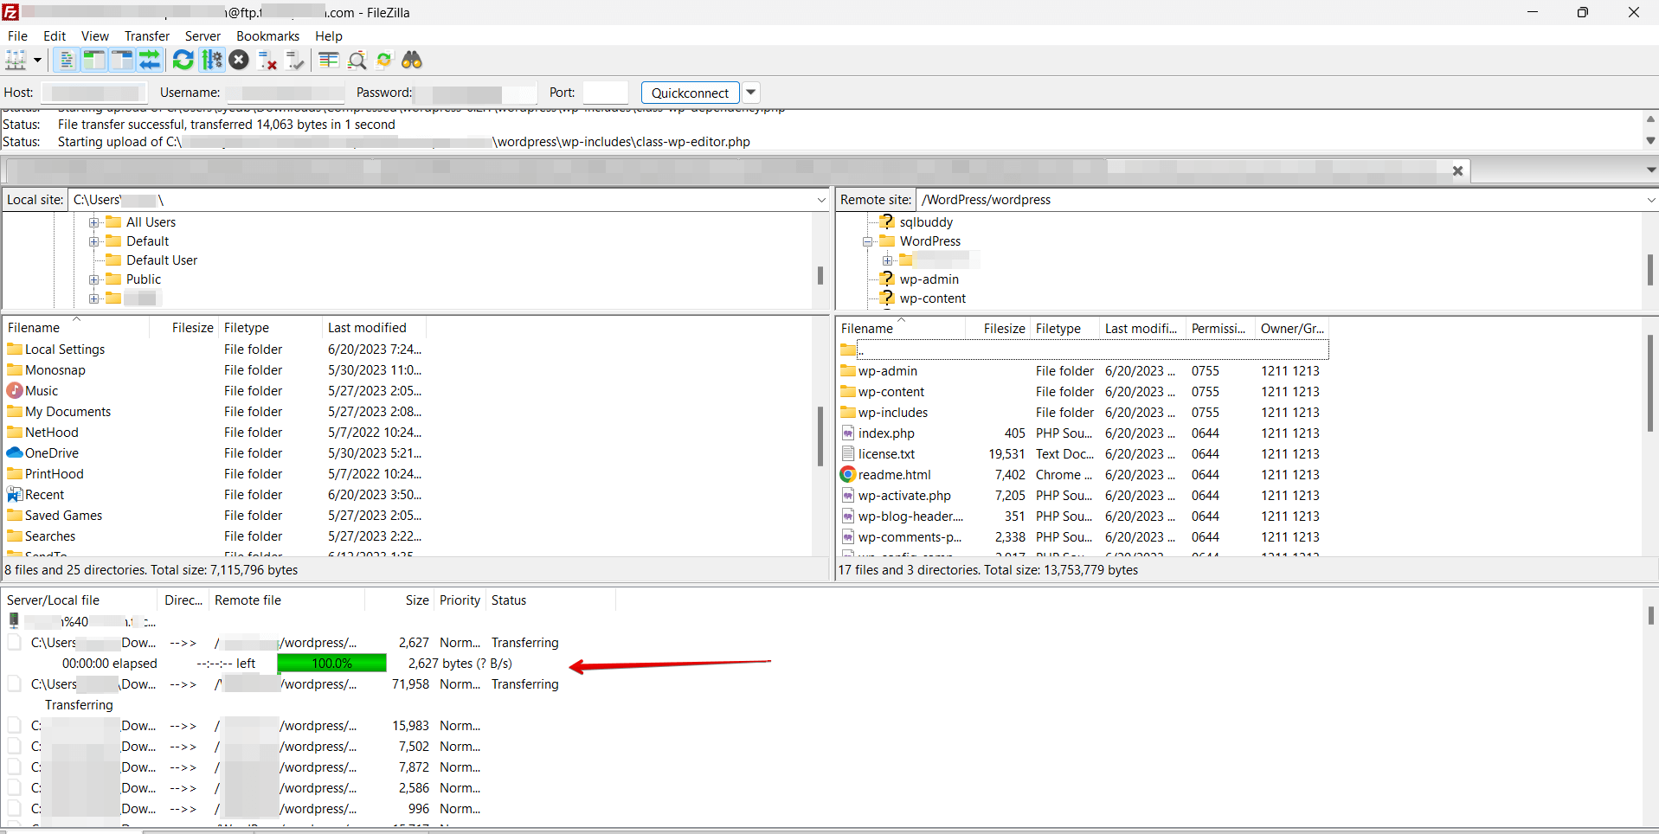
Task: Open the View menu
Action: [95, 36]
